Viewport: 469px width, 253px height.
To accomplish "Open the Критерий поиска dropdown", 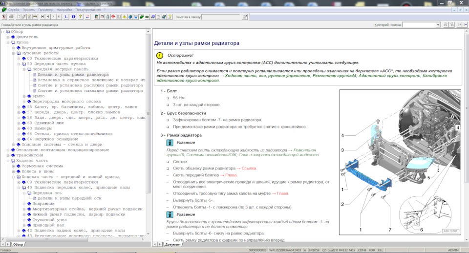I will tap(438, 25).
